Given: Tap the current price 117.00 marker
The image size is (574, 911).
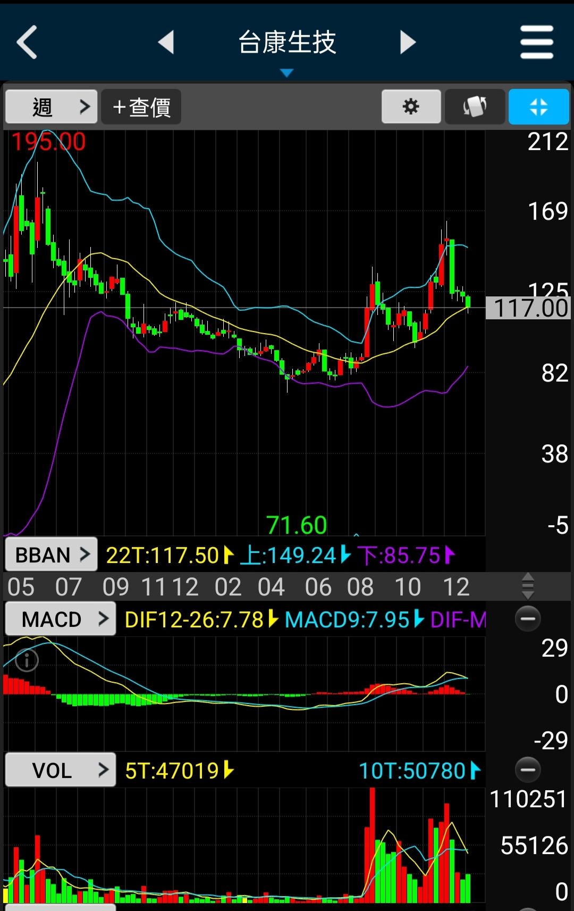Looking at the screenshot, I should tap(529, 308).
